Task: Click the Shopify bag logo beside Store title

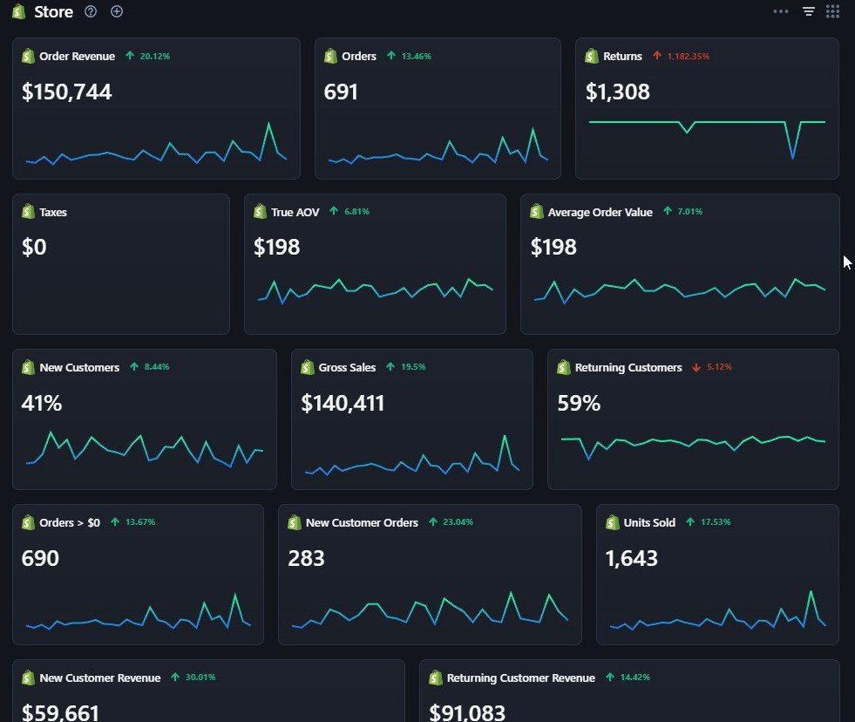Action: (x=18, y=12)
